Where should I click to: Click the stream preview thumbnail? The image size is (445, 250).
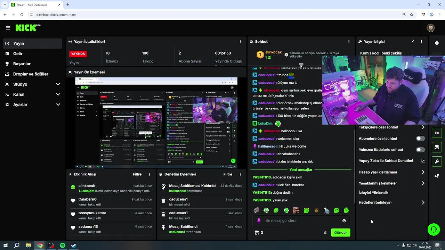[x=156, y=123]
